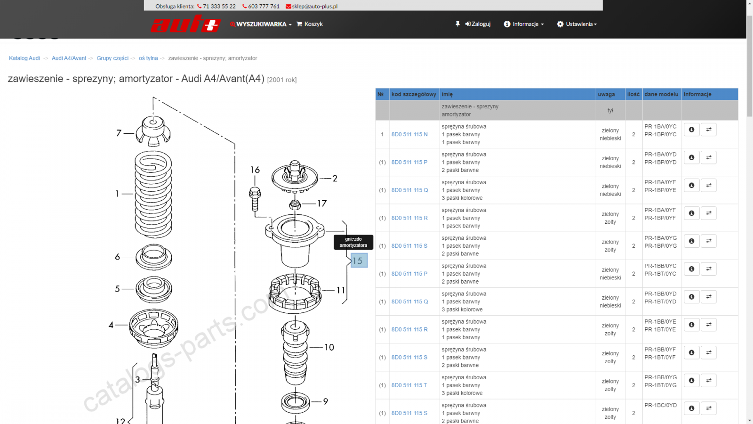This screenshot has height=424, width=753.
Task: Expand the Informacje dropdown
Action: point(524,24)
